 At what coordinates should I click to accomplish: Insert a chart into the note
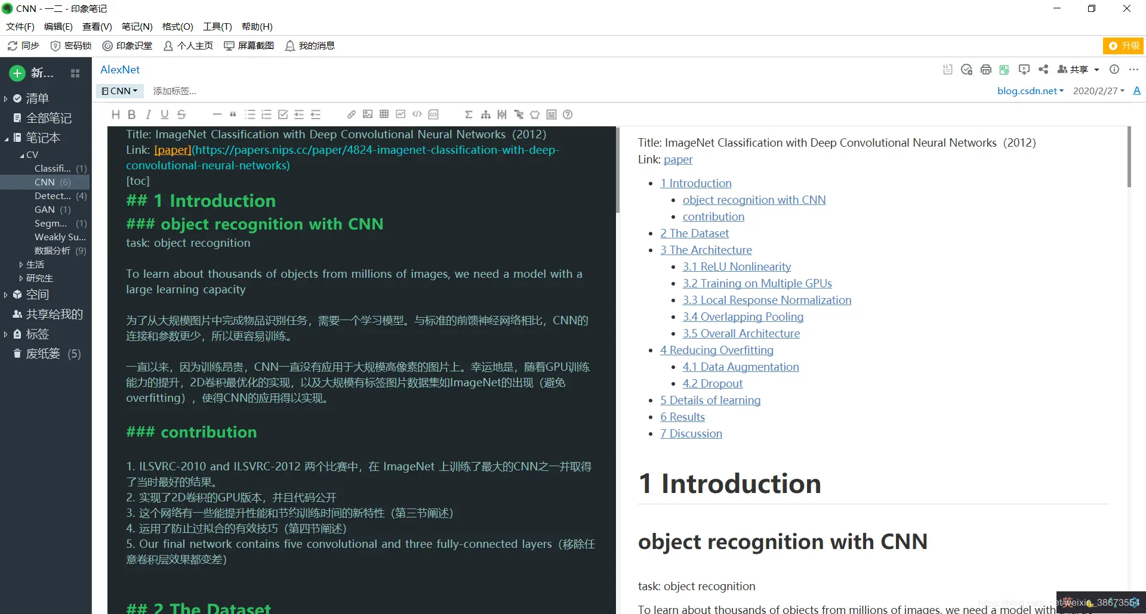pyautogui.click(x=401, y=114)
